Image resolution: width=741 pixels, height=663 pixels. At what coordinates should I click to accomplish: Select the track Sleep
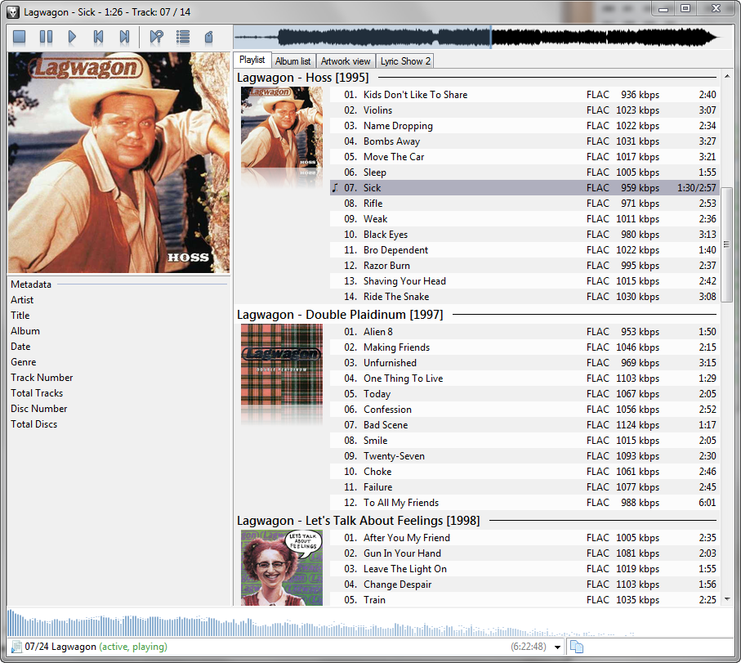pyautogui.click(x=525, y=172)
